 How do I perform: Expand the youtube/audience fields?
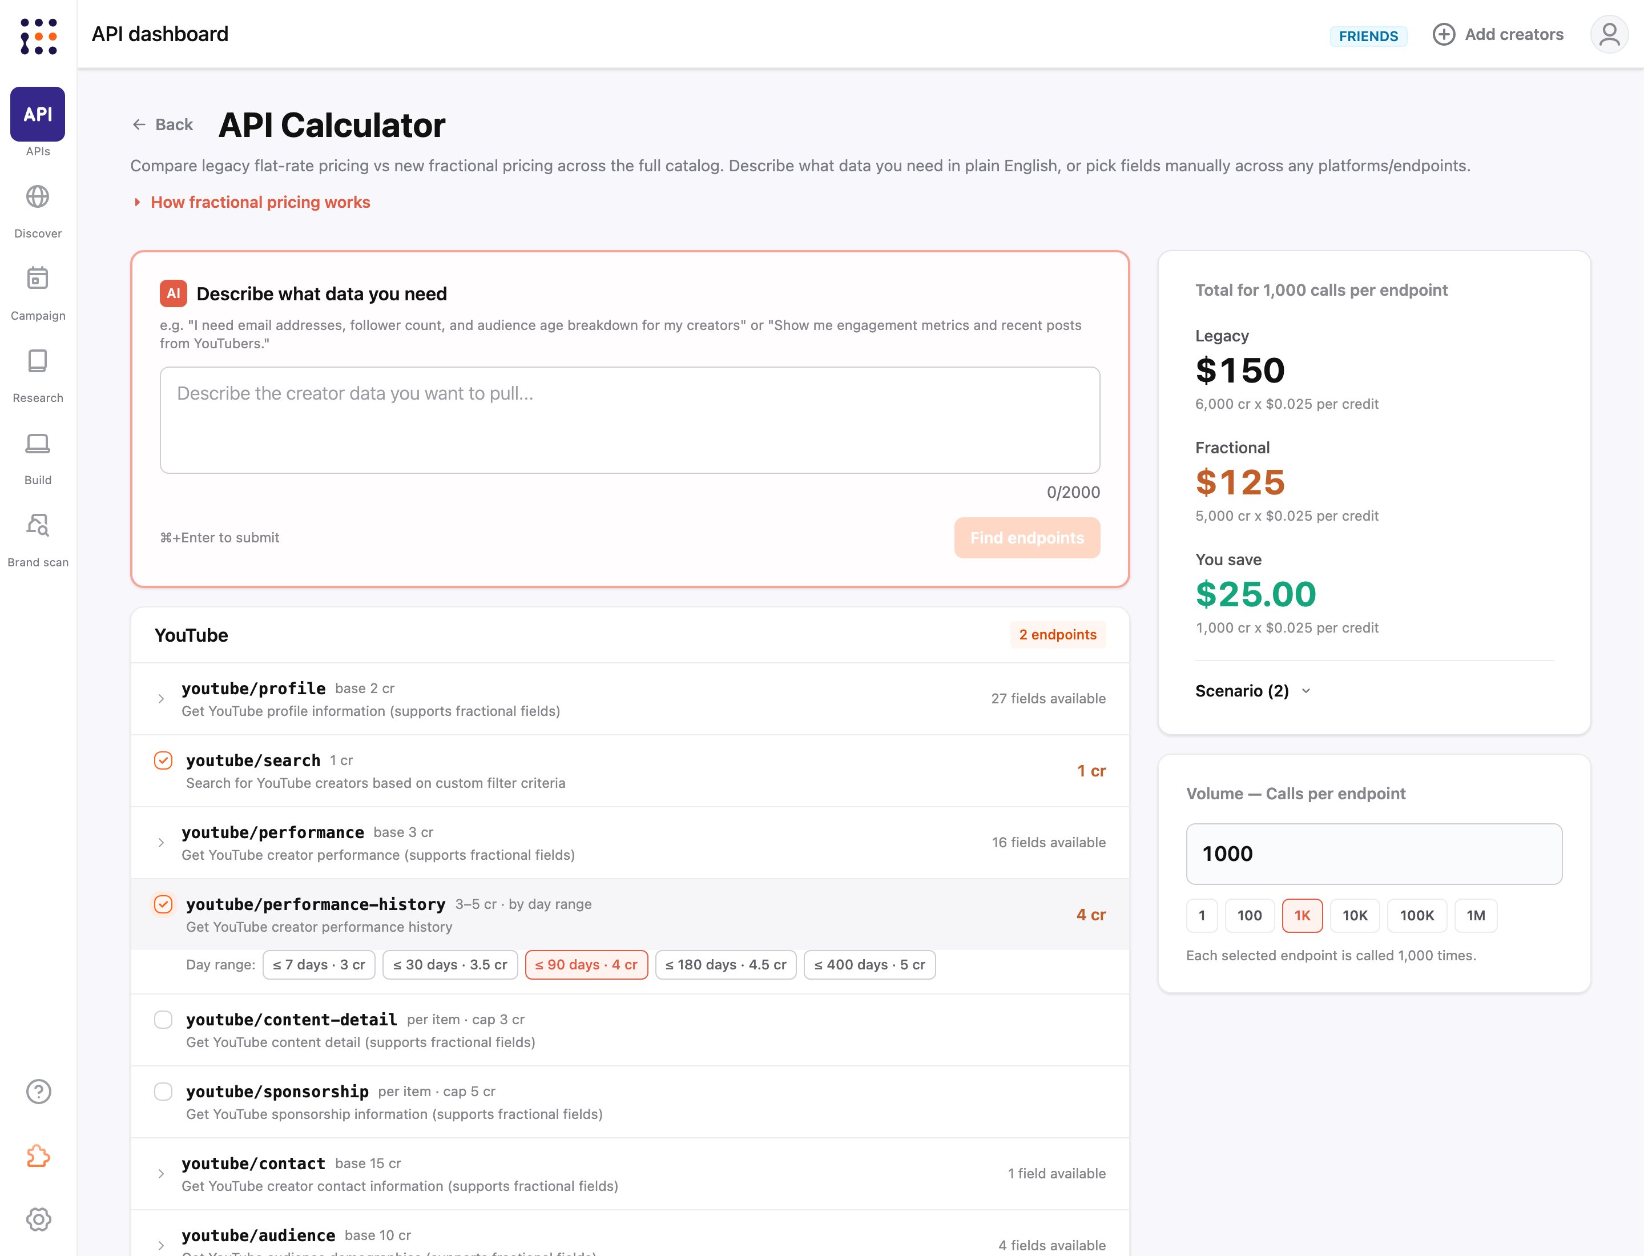161,1246
